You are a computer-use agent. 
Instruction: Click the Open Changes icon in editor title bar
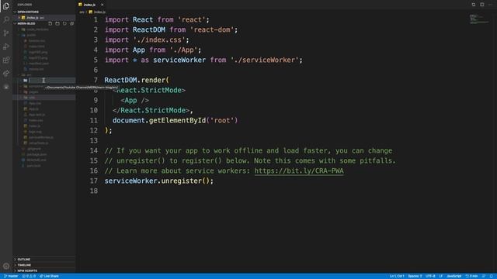click(x=474, y=5)
